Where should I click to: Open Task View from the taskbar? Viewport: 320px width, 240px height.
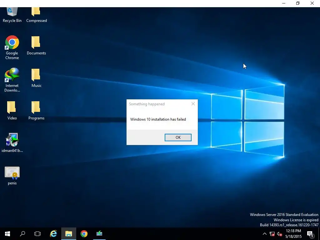[37, 234]
